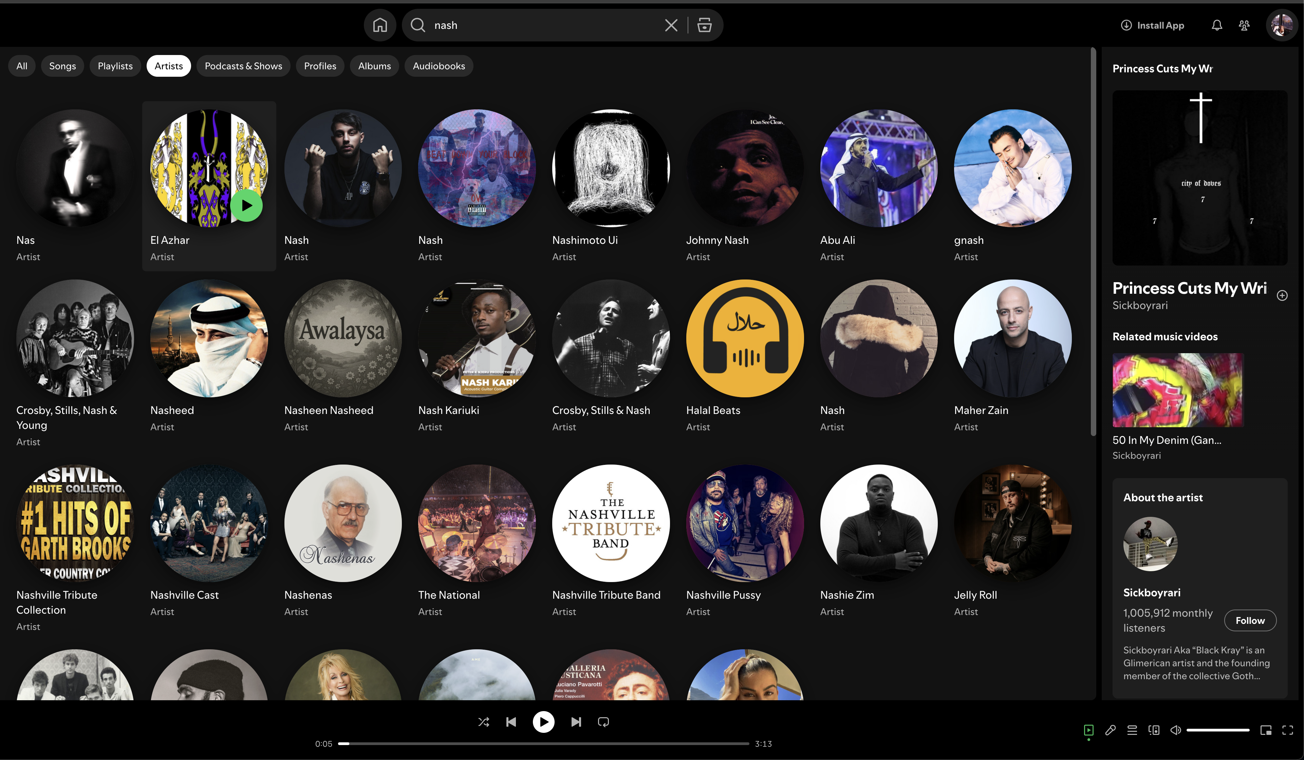The image size is (1304, 760).
Task: Enter full screen mode icon
Action: [1287, 730]
